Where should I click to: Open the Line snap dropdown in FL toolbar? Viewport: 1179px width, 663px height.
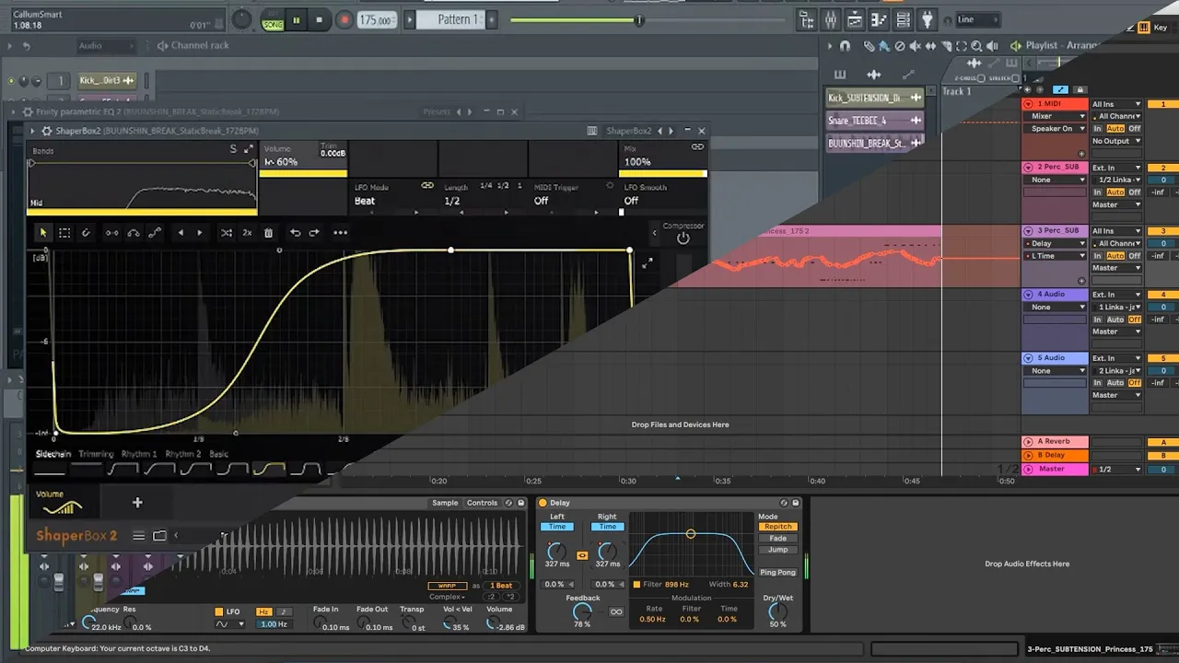coord(977,19)
